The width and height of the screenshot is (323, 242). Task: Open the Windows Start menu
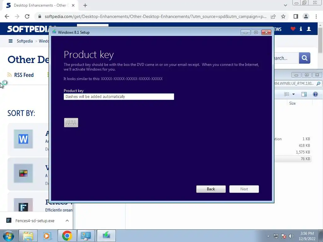tap(8, 236)
